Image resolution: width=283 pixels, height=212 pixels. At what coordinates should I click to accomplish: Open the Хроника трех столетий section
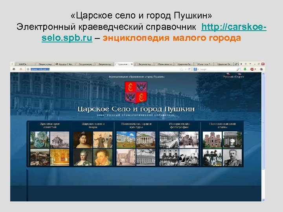50,126
